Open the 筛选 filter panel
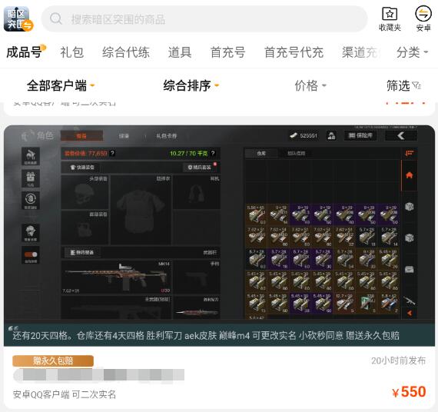Image resolution: width=438 pixels, height=412 pixels. tap(403, 85)
